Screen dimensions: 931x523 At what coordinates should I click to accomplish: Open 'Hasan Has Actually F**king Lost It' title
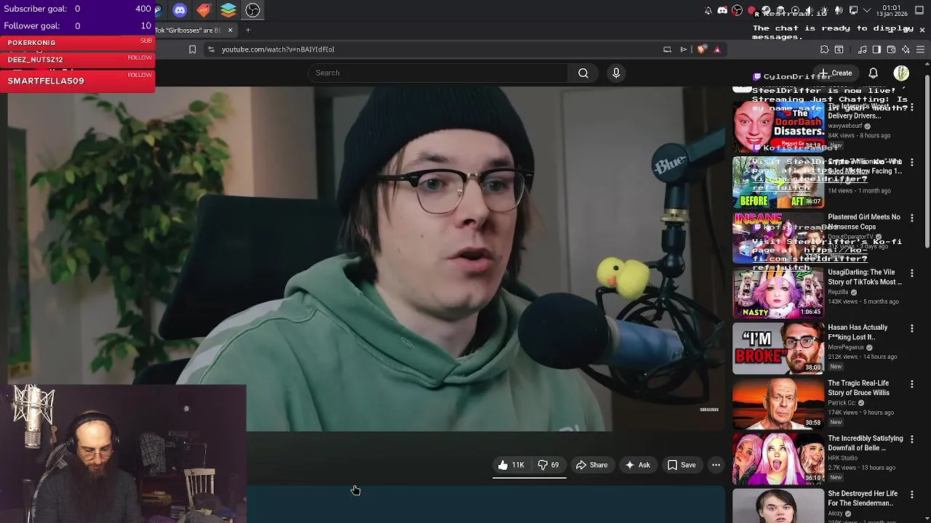pos(858,332)
